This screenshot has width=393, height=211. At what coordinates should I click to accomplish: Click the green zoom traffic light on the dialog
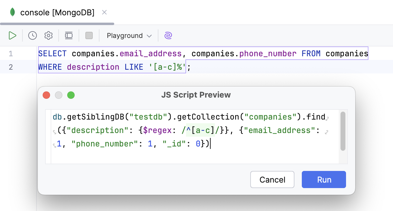pos(71,95)
